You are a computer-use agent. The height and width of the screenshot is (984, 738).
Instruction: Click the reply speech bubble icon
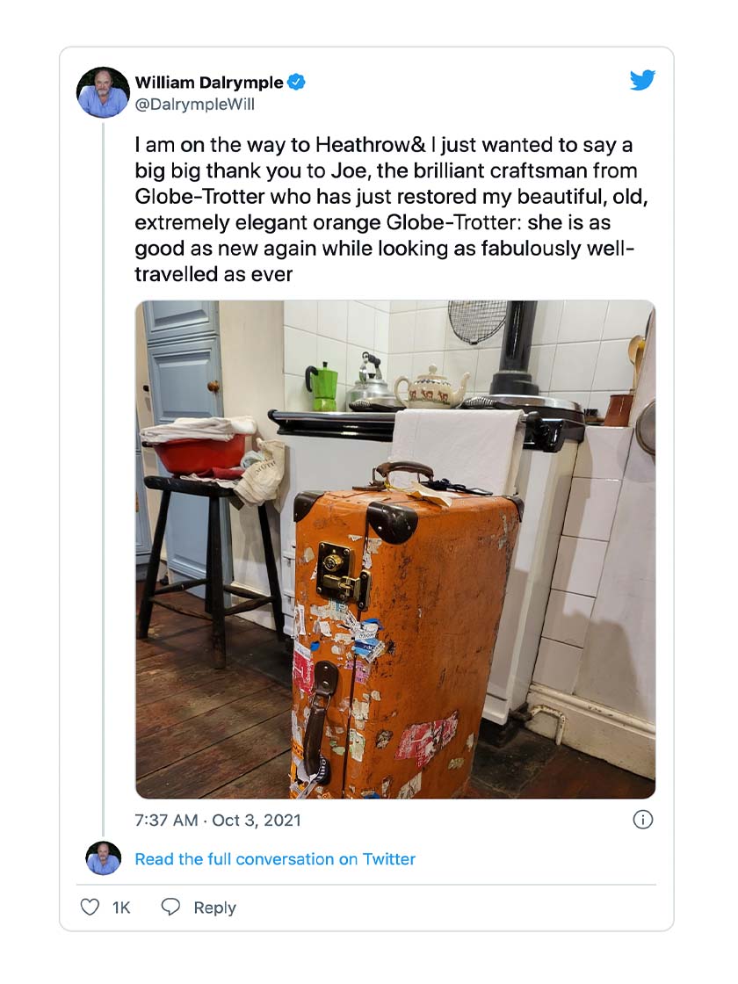click(170, 908)
